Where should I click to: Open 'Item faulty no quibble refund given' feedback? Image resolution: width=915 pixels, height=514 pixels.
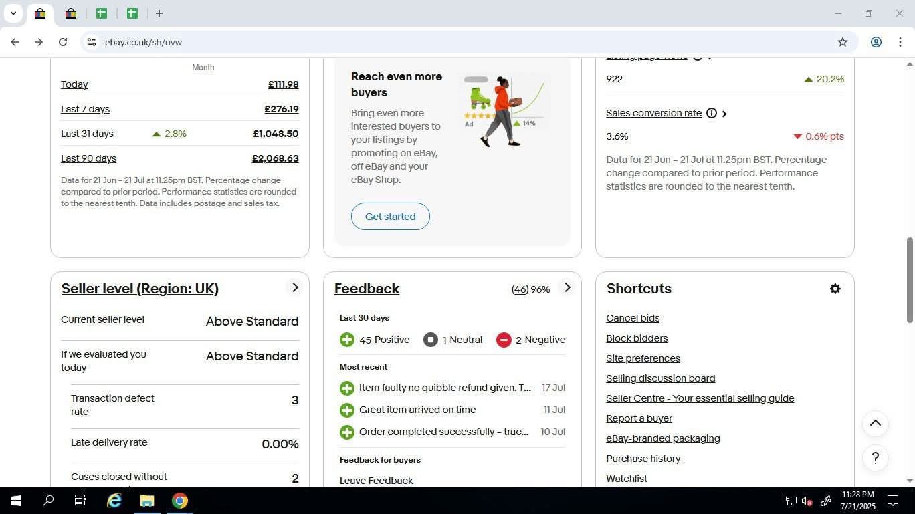445,388
